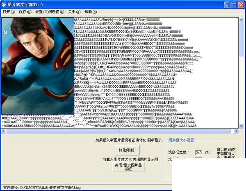Close the 图片转文字器 window
This screenshot has width=246, height=191.
pos(241,4)
